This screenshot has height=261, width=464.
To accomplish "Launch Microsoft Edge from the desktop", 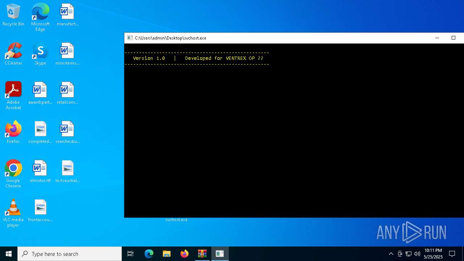I will (x=40, y=17).
